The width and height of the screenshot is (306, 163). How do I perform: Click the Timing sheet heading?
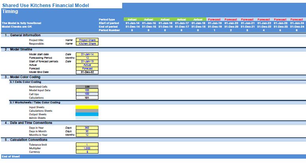point(10,11)
